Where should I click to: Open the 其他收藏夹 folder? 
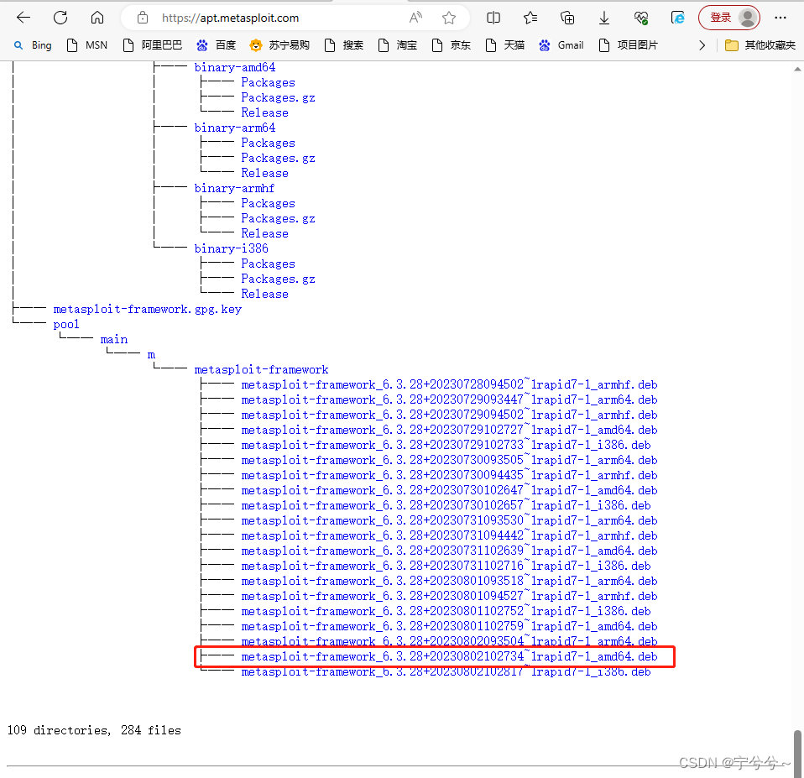[x=760, y=45]
